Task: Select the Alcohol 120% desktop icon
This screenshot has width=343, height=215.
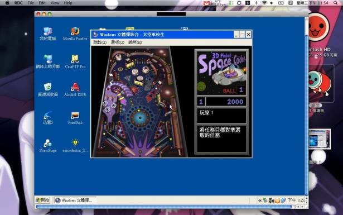Action: [75, 89]
